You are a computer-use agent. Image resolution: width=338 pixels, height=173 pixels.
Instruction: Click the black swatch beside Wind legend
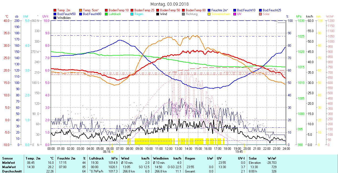coord(158,14)
